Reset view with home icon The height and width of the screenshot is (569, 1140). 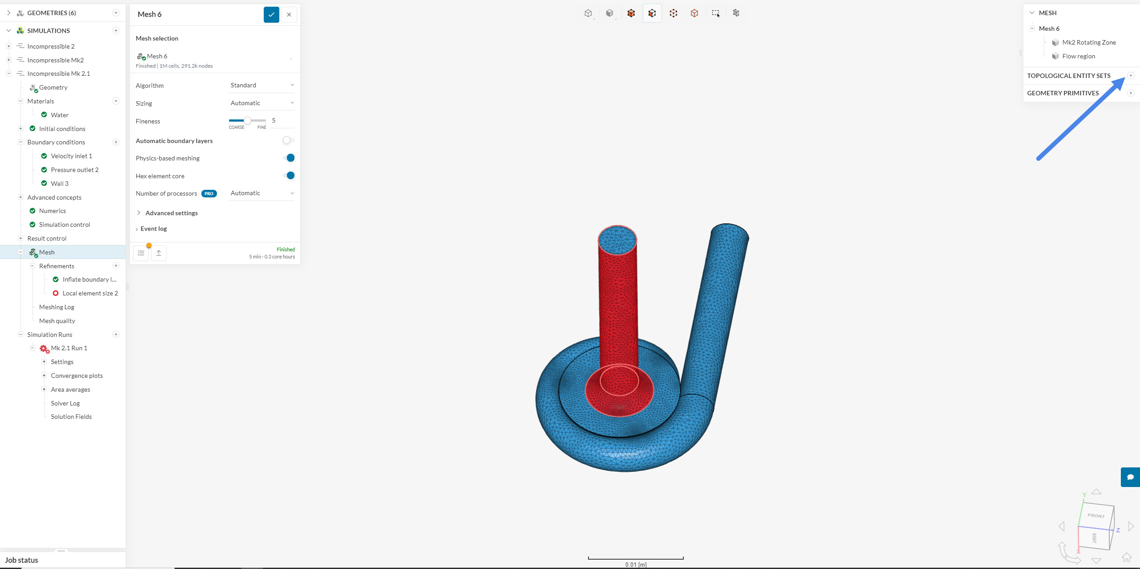pos(1127,557)
